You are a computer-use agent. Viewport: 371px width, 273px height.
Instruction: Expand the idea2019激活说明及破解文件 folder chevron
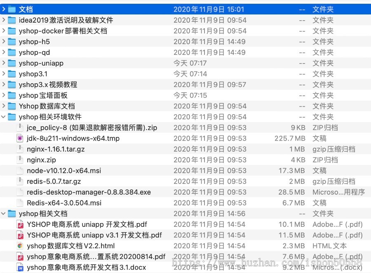(4, 20)
